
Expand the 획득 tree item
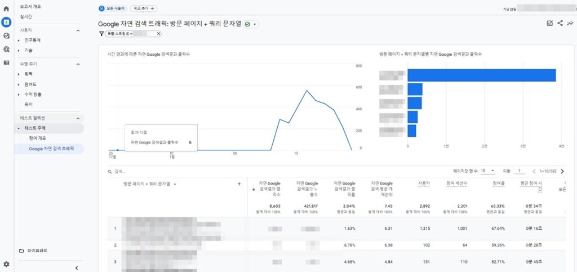click(19, 74)
